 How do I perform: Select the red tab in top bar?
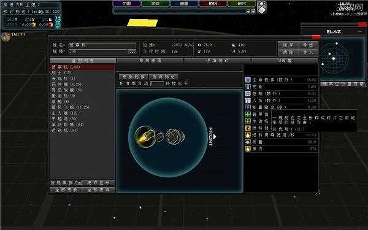[213, 3]
